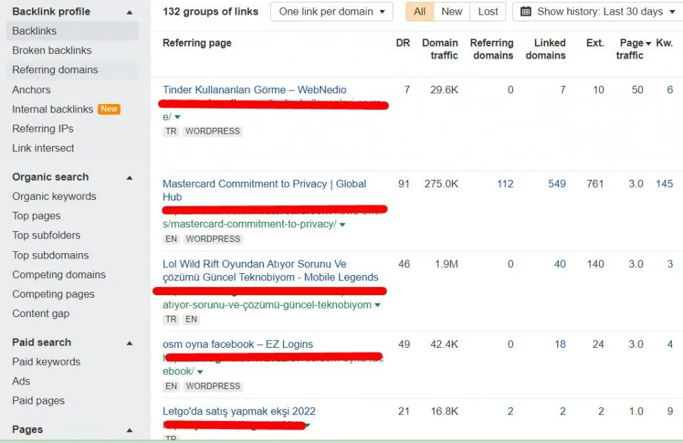Open the Lol Wild Rift Oyundan Atıyor link

[270, 270]
